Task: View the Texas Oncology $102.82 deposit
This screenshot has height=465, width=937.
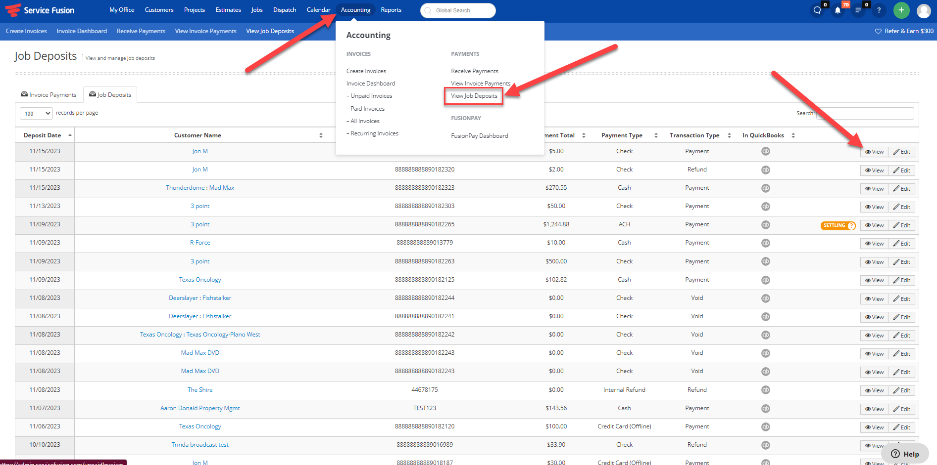Action: click(875, 280)
